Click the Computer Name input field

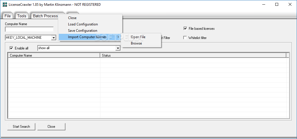pos(29,29)
